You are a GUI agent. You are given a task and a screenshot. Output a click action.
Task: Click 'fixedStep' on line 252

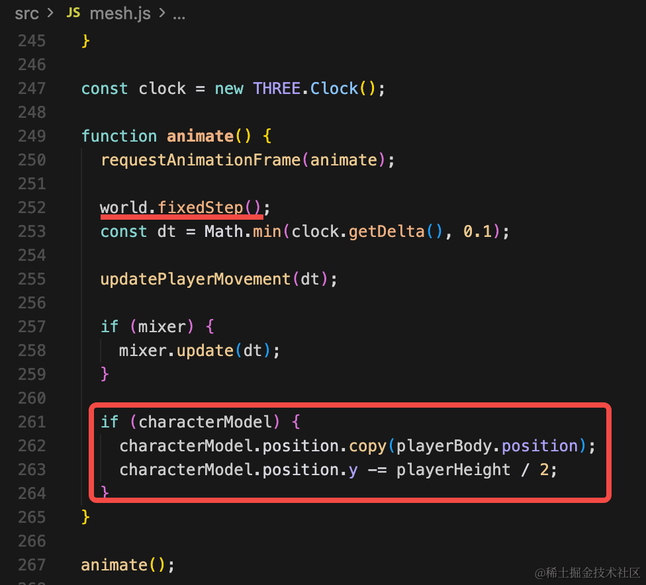(201, 208)
